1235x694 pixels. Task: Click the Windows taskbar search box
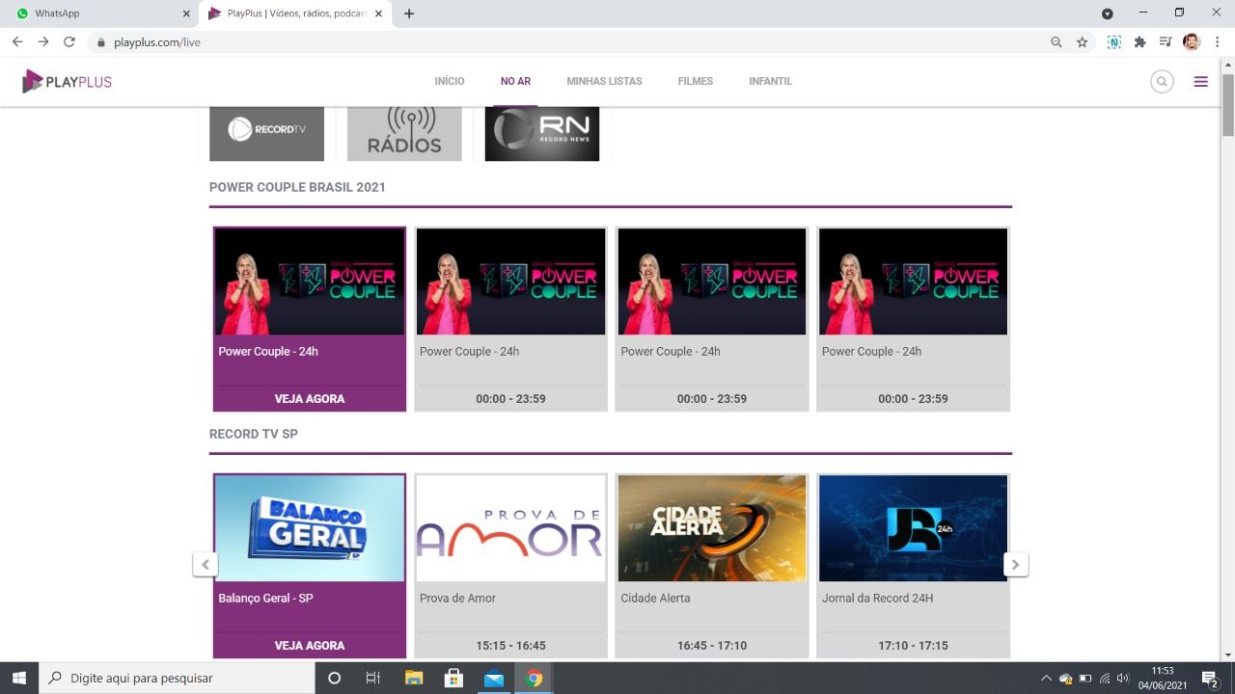177,678
